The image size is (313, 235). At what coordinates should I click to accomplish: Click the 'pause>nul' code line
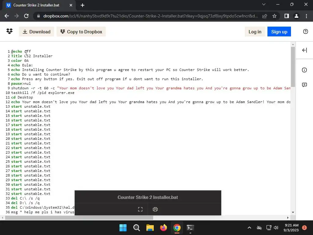point(21,84)
